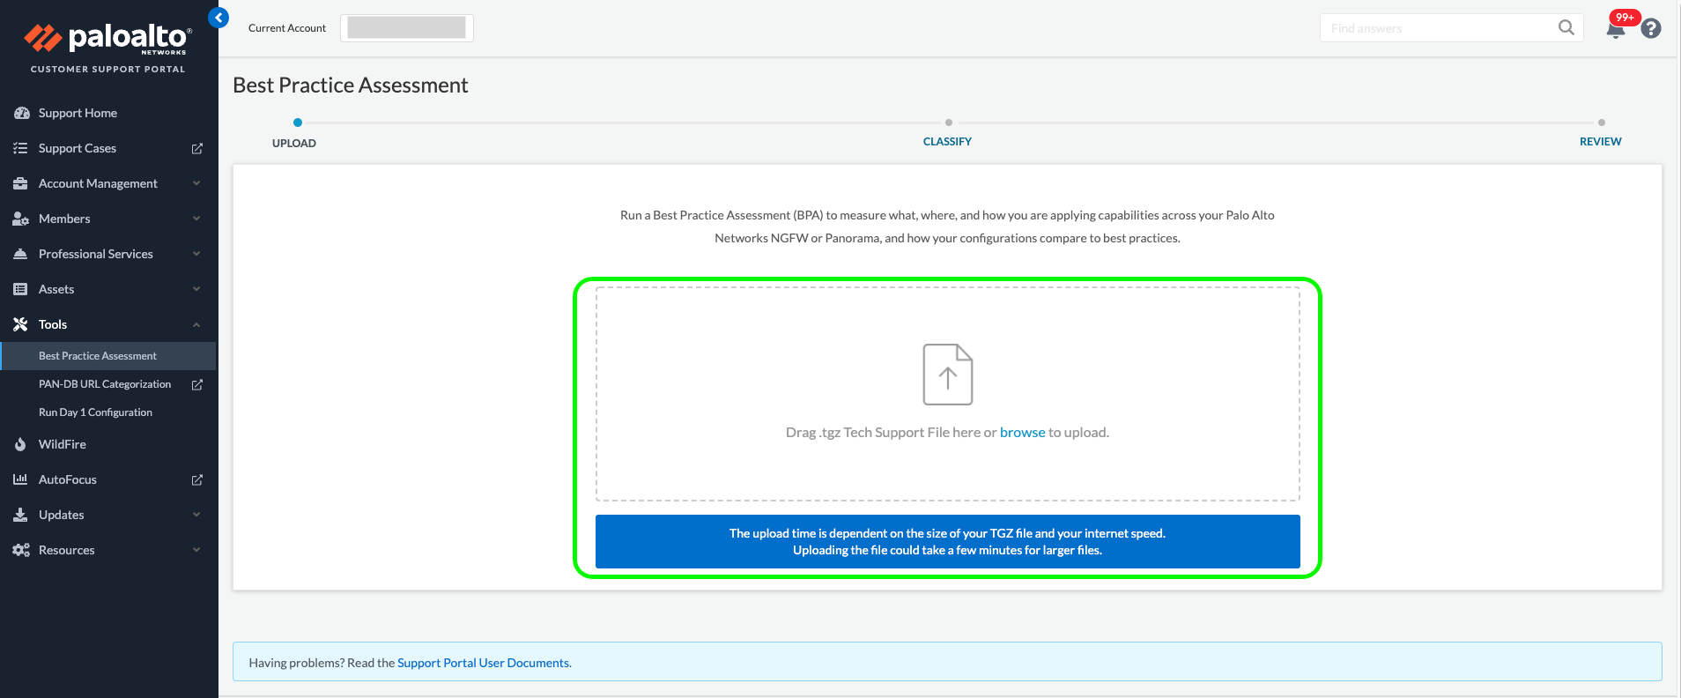Viewport: 1681px width, 698px height.
Task: Click the CLASSIFY progress step dot
Action: coord(948,123)
